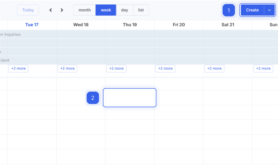Screen dimensions: 278x165
Task: Expand +2 more events on Saturday 21
Action: click(214, 68)
